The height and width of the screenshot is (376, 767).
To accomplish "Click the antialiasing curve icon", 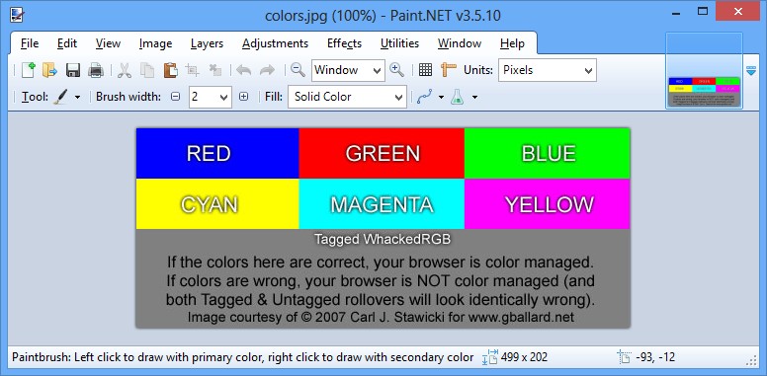I will [425, 97].
